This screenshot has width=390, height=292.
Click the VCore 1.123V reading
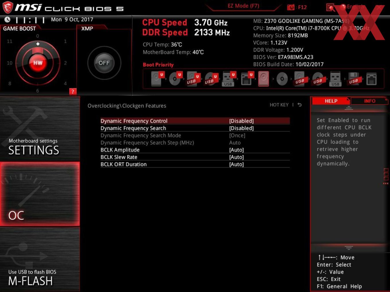pos(270,43)
